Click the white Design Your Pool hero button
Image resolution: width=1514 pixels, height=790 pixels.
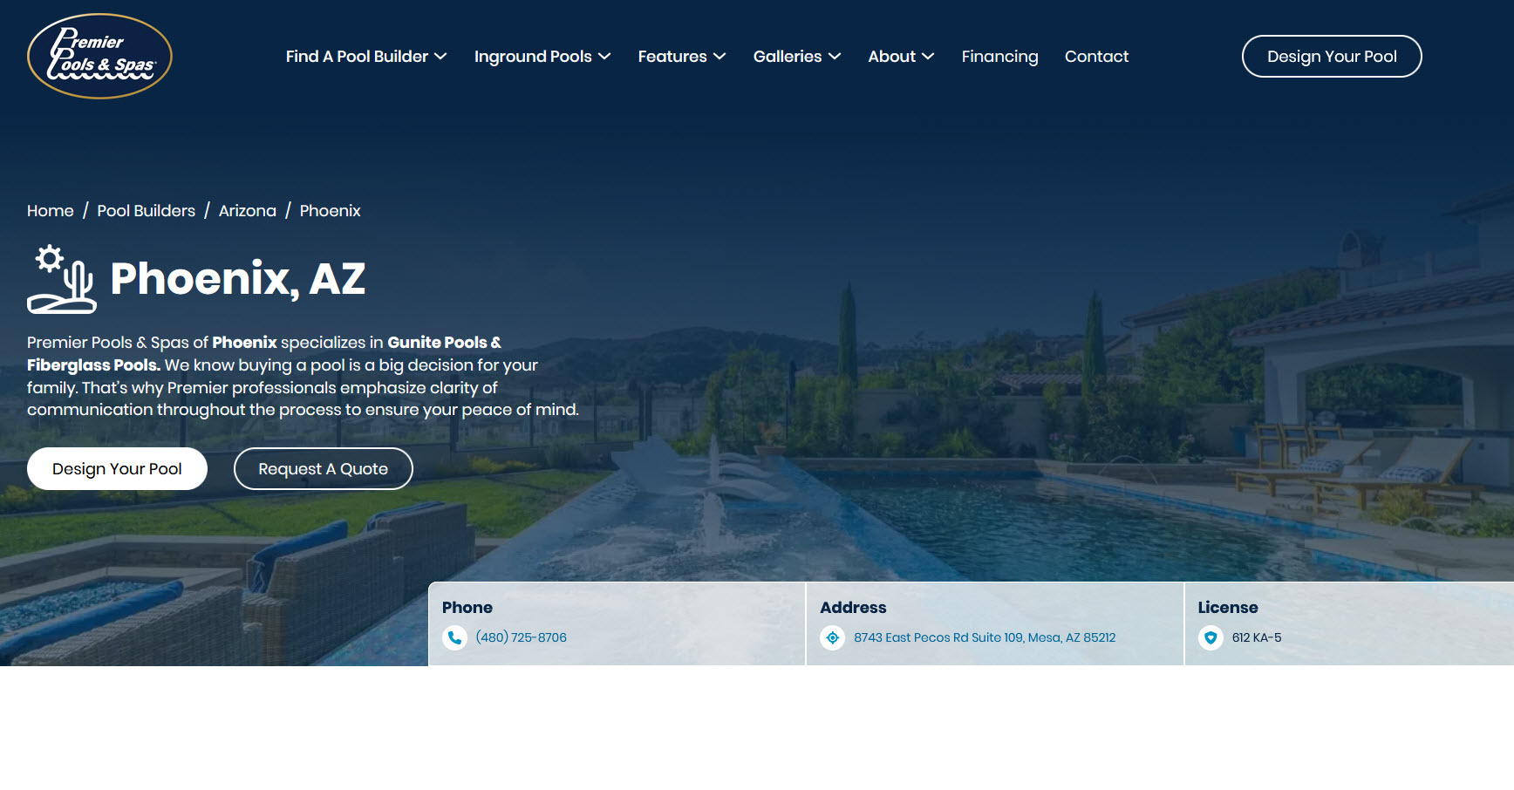117,469
